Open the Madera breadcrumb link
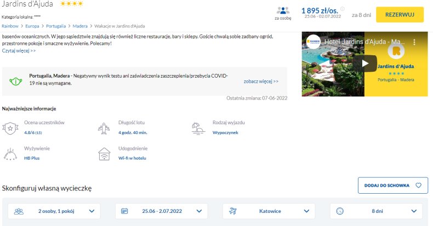433x226 pixels. coord(80,26)
